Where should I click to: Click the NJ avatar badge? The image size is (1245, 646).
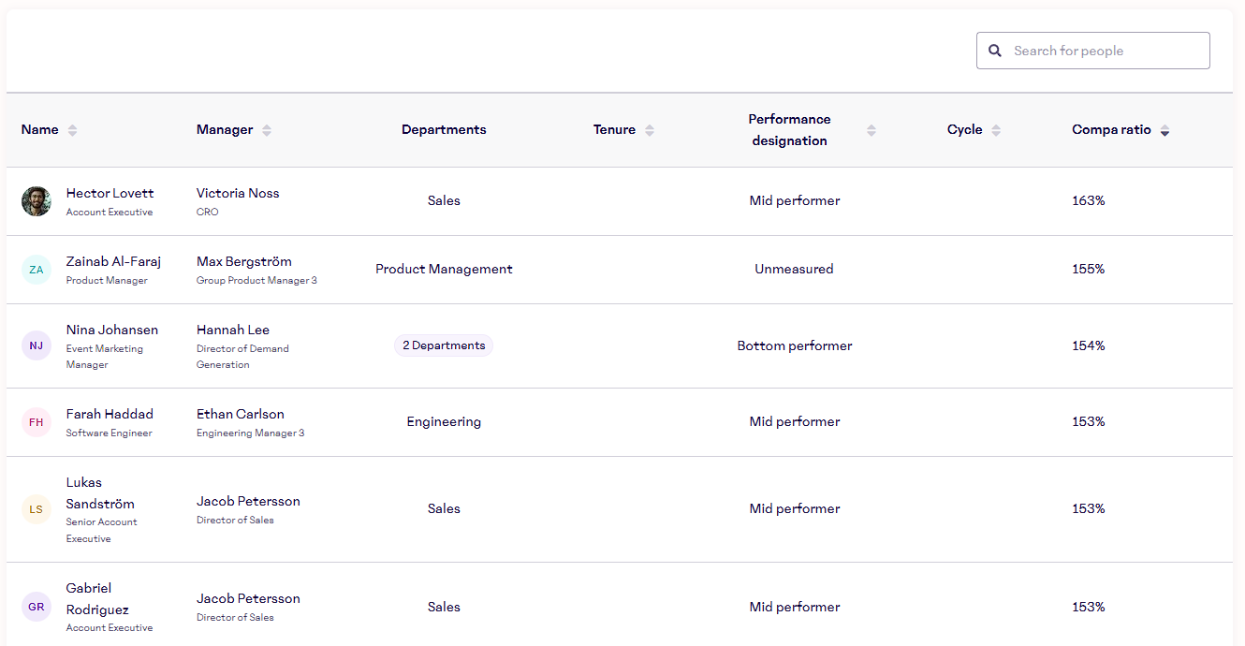(x=37, y=345)
